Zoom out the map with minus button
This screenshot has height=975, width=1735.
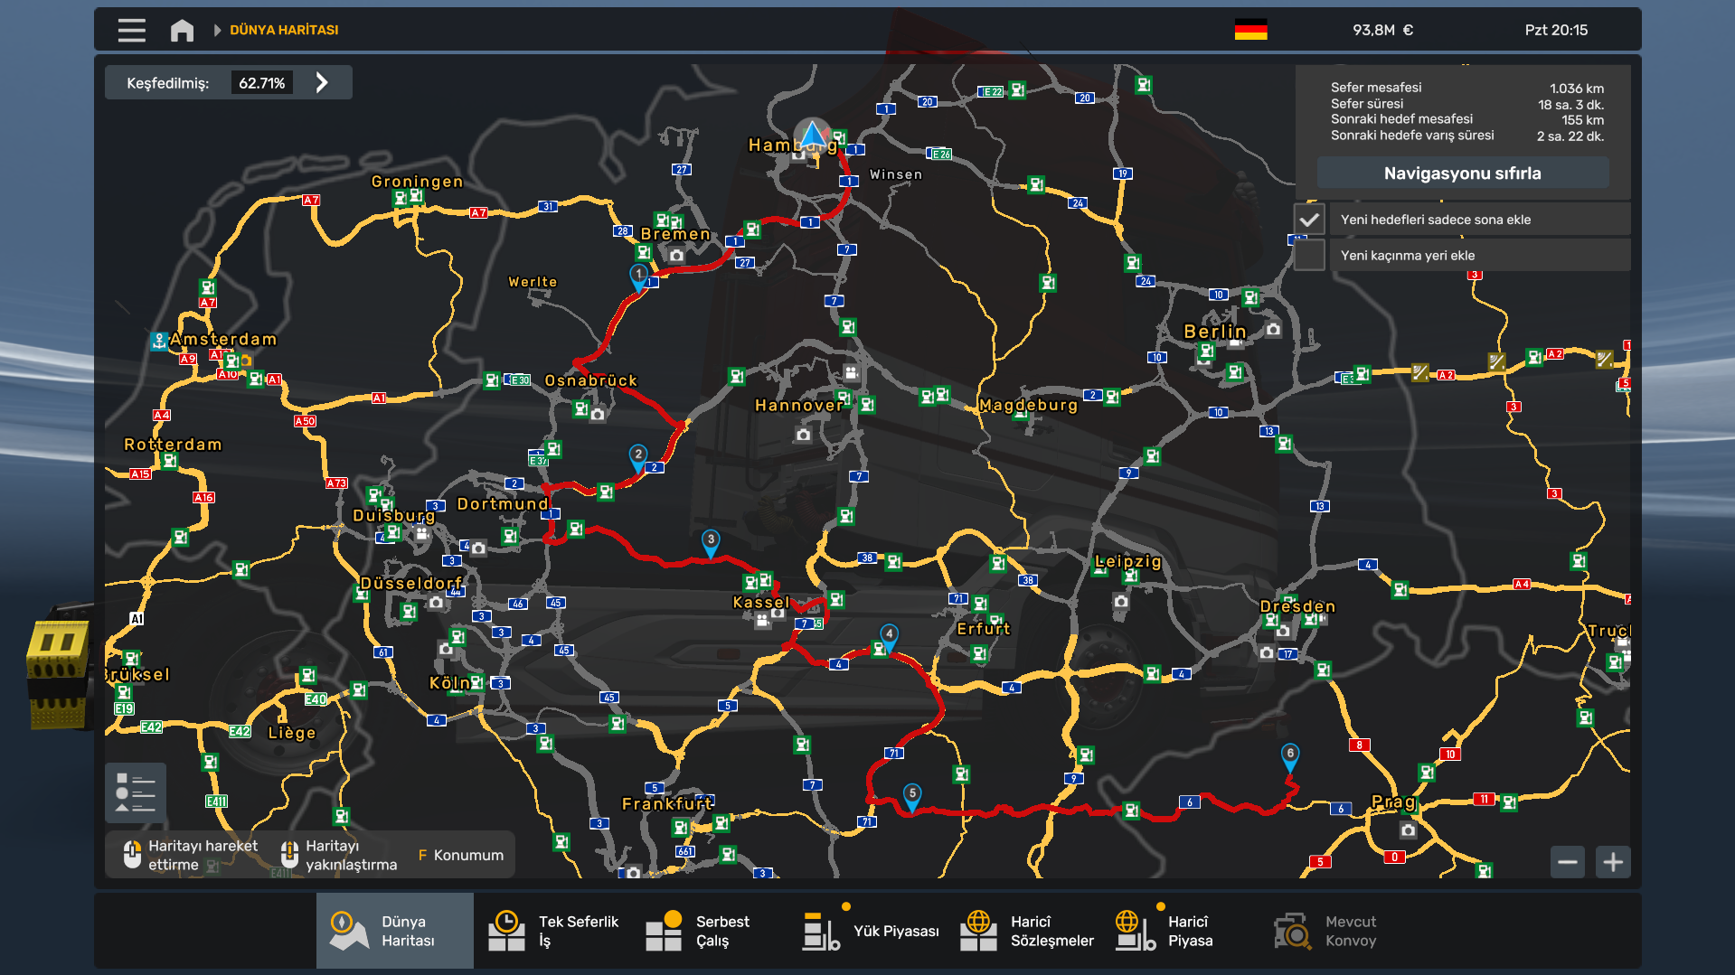pyautogui.click(x=1567, y=862)
